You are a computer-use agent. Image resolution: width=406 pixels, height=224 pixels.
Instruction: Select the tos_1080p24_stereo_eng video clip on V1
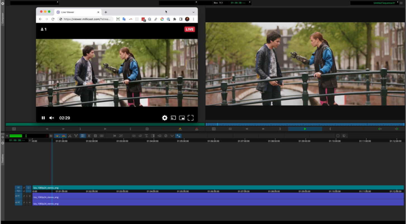click(x=218, y=188)
